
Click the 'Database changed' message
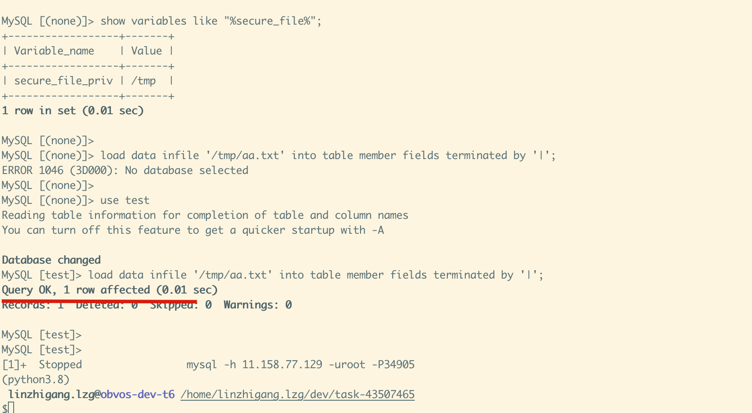(x=51, y=260)
